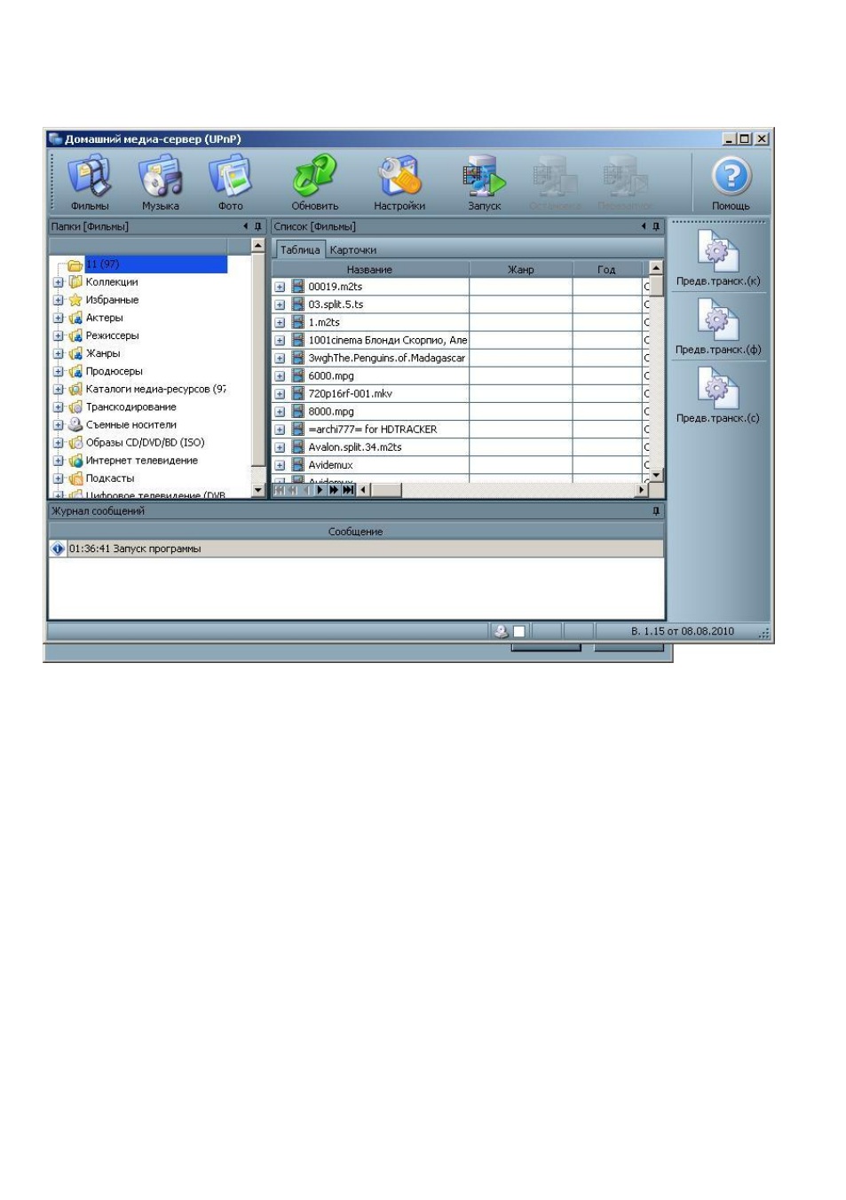846x1200 pixels.
Task: Sort by the Название column header
Action: [x=369, y=269]
